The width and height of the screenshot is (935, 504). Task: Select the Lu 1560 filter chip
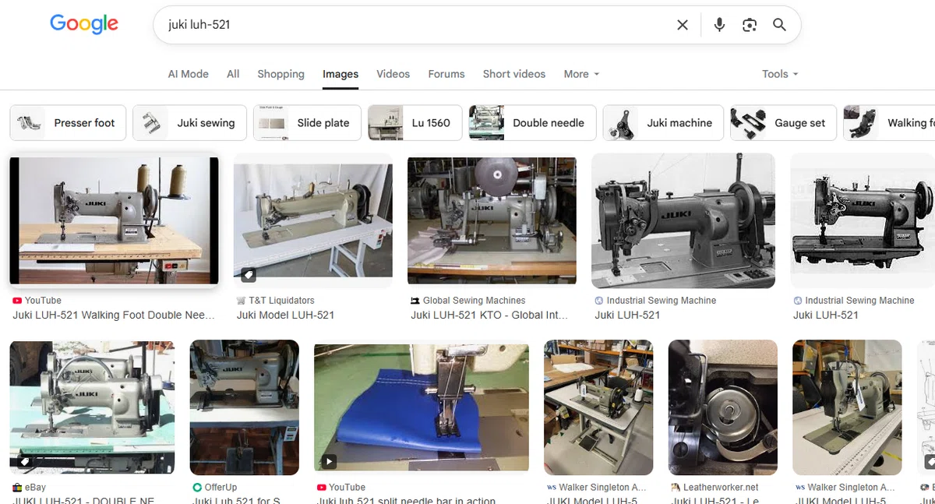[415, 123]
